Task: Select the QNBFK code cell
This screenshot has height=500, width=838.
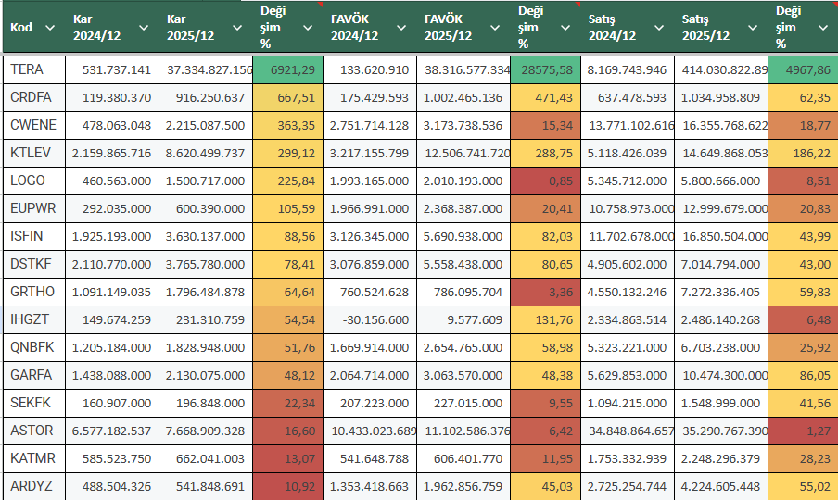Action: 34,347
